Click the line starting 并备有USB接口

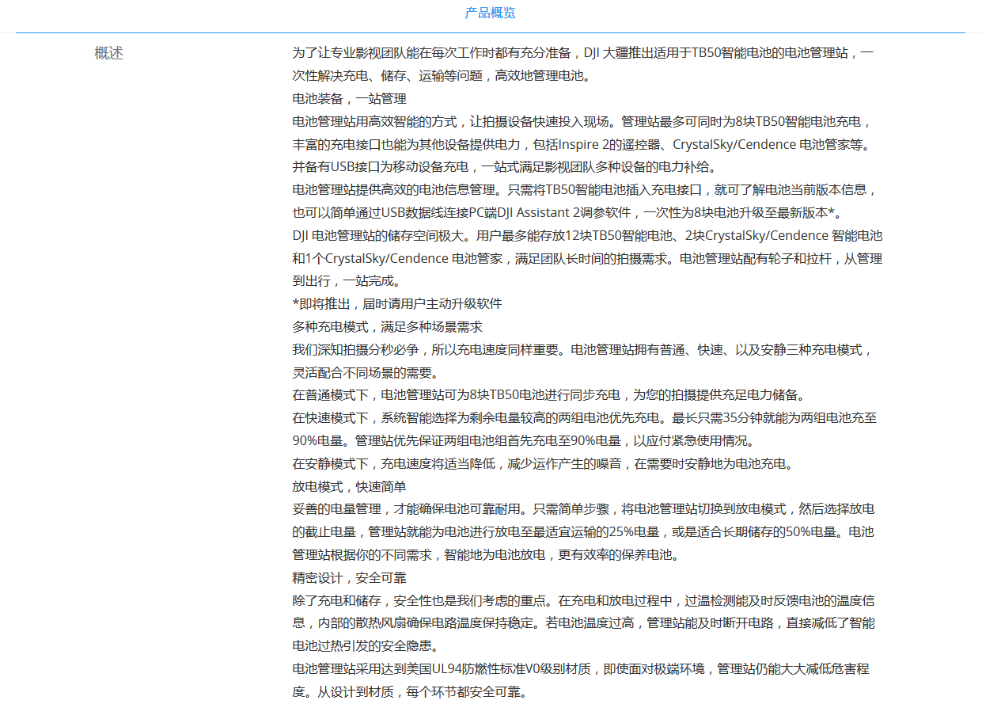click(504, 167)
